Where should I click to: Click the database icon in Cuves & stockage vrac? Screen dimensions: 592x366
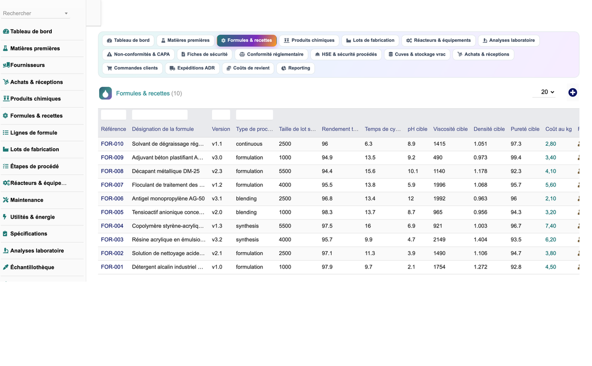[391, 54]
